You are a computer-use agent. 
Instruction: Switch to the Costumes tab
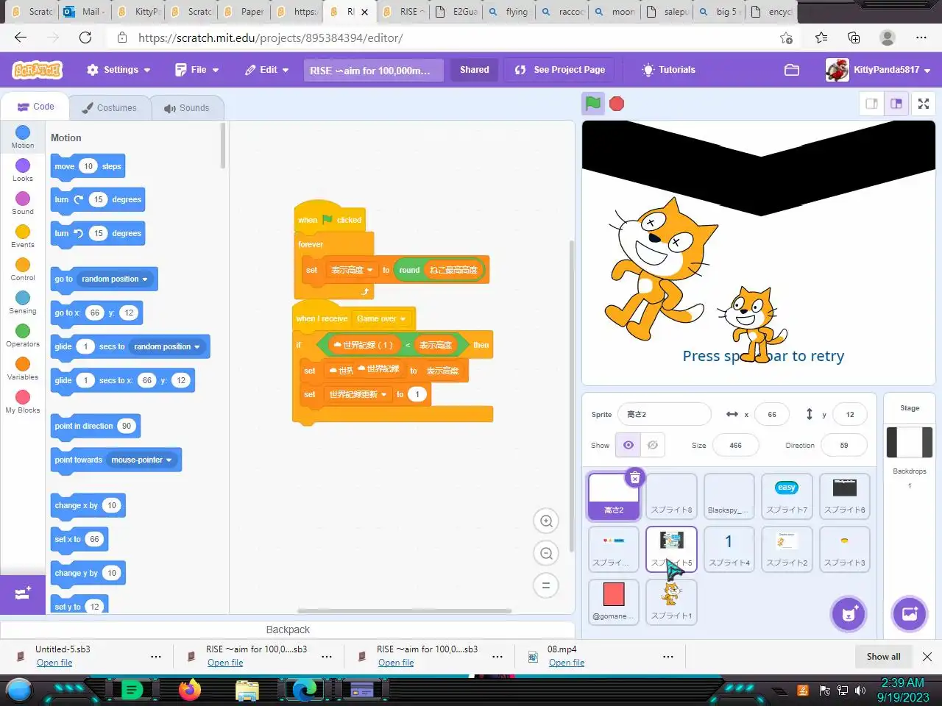109,107
